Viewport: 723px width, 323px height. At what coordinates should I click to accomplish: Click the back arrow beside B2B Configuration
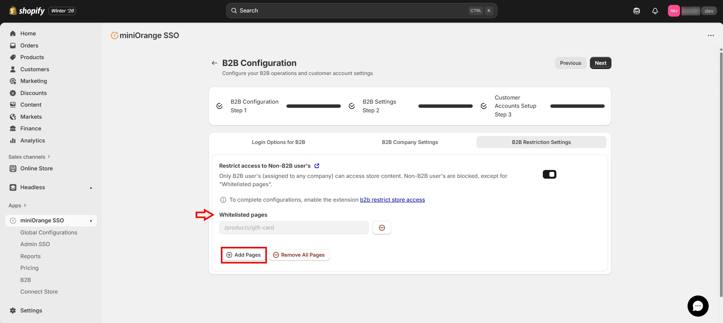click(214, 63)
